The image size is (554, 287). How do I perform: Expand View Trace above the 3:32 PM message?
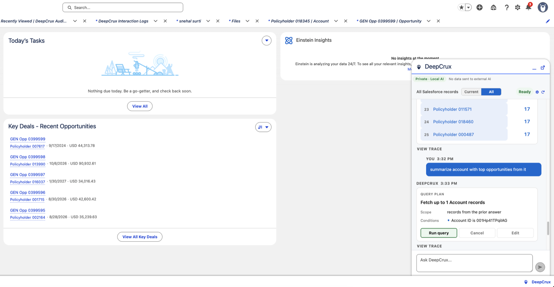[429, 149]
